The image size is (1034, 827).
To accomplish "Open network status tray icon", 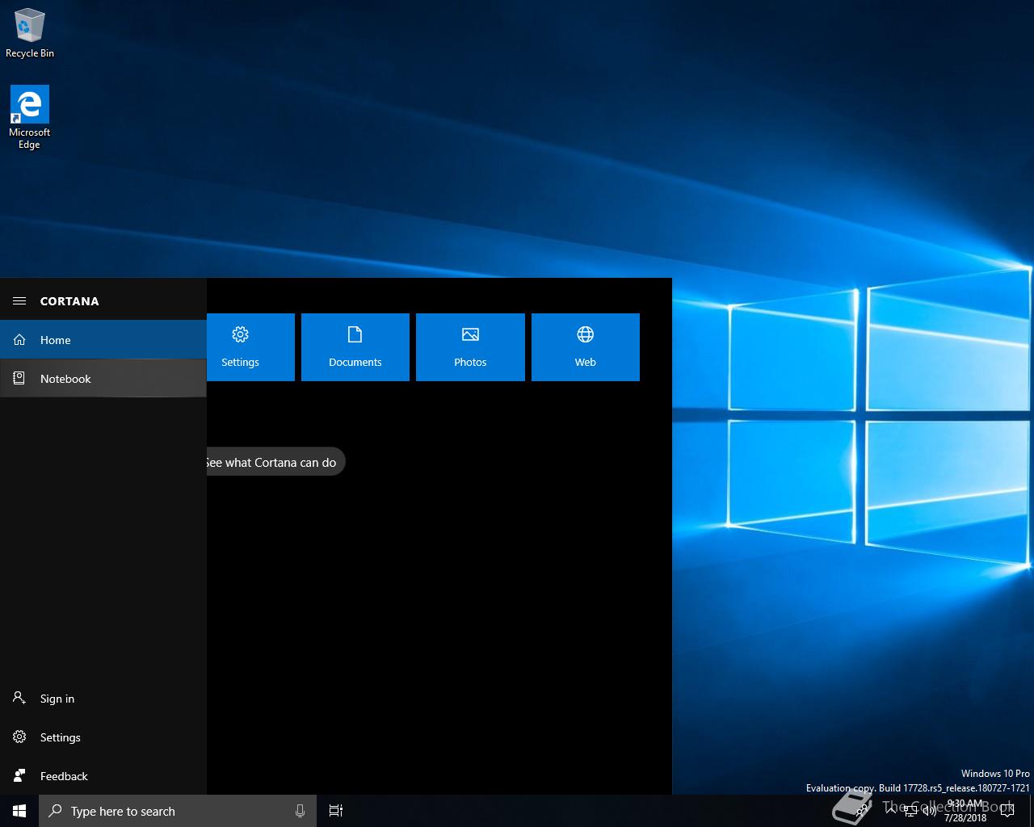I will [x=910, y=811].
